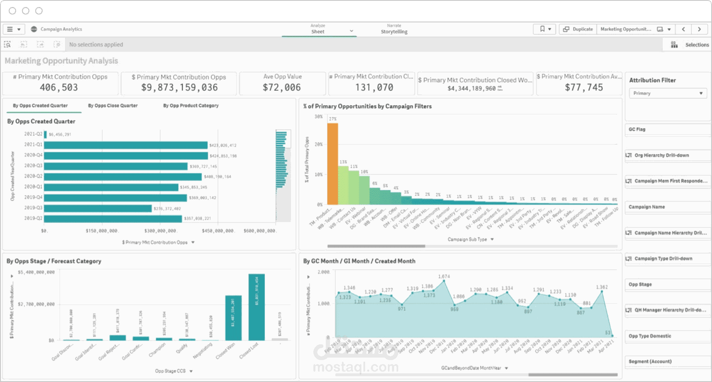712x382 pixels.
Task: Open the Opp Stage CCS dimension dropdown
Action: (191, 371)
